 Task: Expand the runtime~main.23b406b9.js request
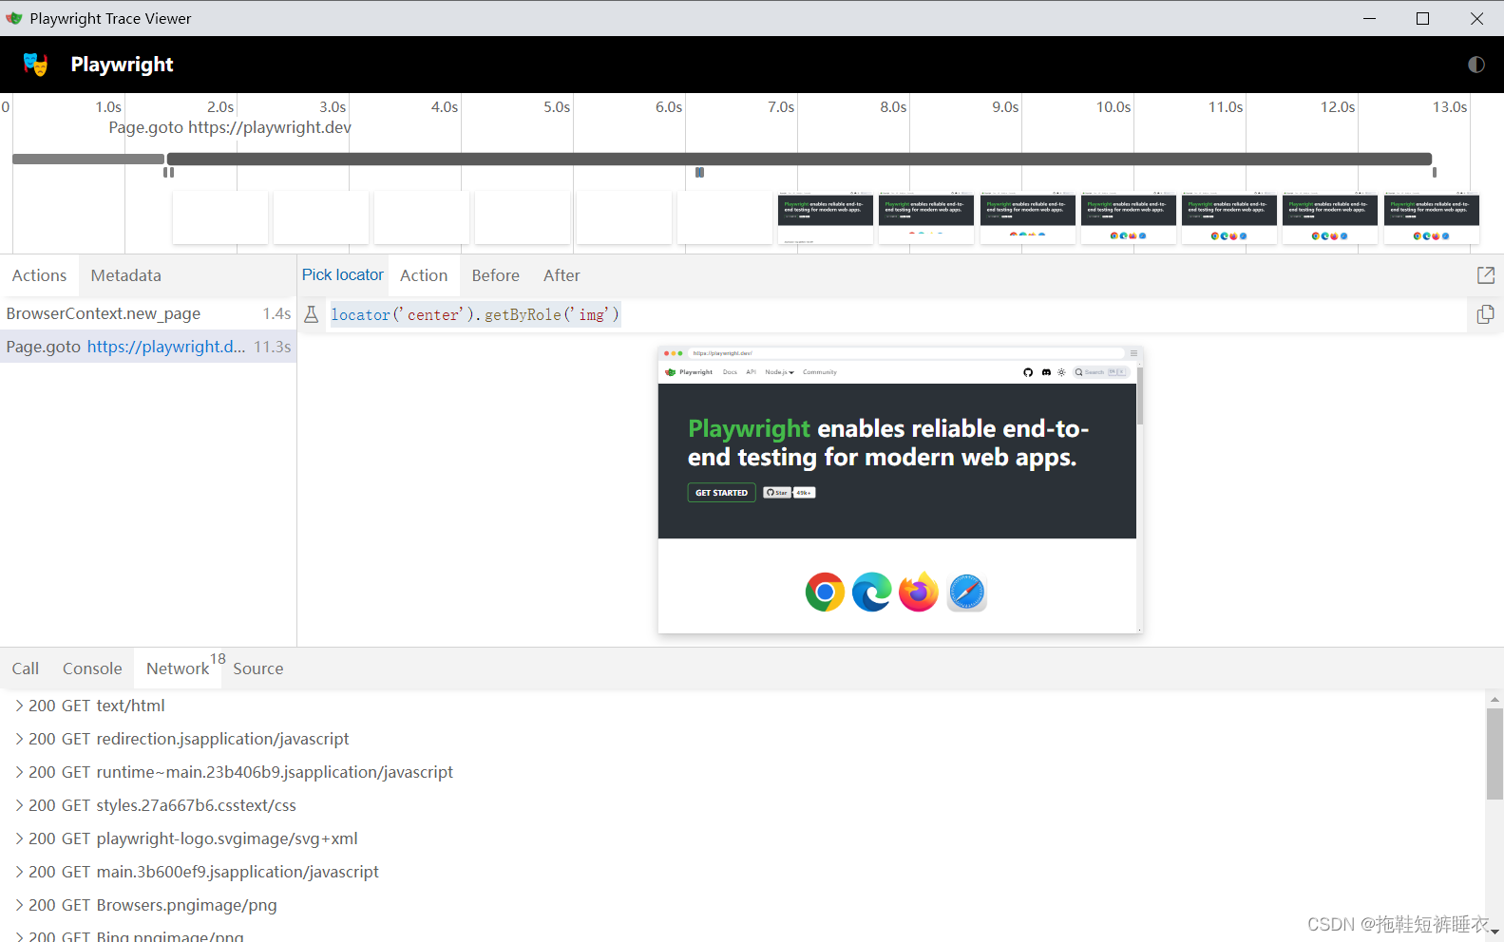(x=19, y=772)
